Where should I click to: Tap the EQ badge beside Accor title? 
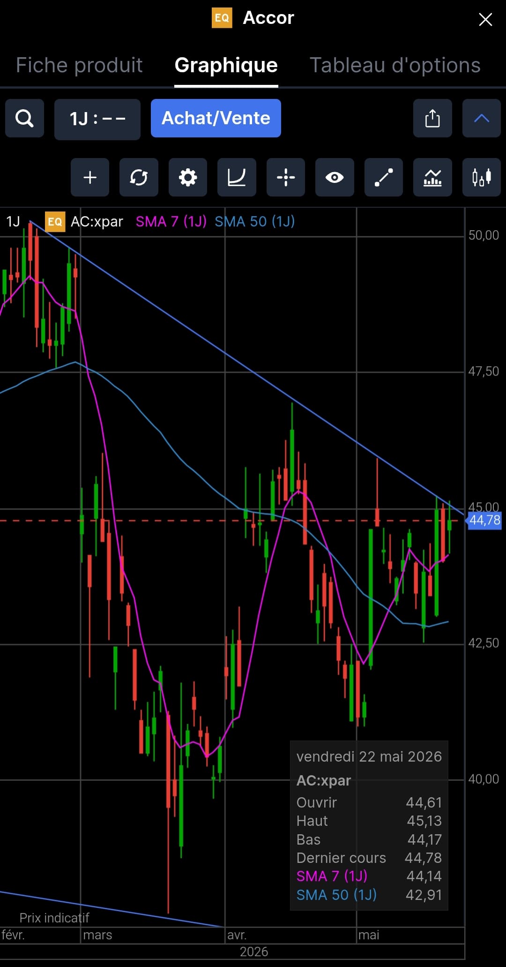[222, 18]
